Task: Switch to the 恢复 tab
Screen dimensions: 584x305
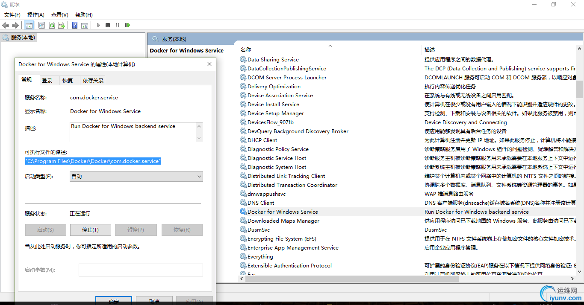Action: [68, 80]
